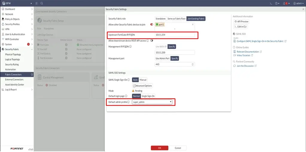Image resolution: width=306 pixels, height=152 pixels.
Task: Expand the Network menu chevron
Action: point(32,14)
